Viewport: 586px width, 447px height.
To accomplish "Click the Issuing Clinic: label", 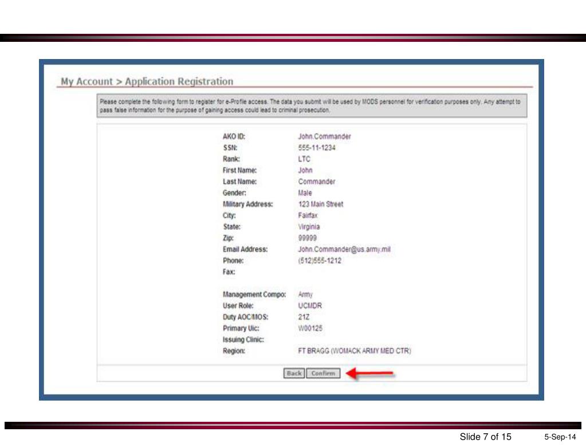I will click(243, 339).
